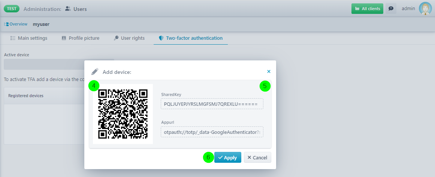Image resolution: width=435 pixels, height=177 pixels.
Task: Click the SharedKey label
Action: click(x=171, y=94)
